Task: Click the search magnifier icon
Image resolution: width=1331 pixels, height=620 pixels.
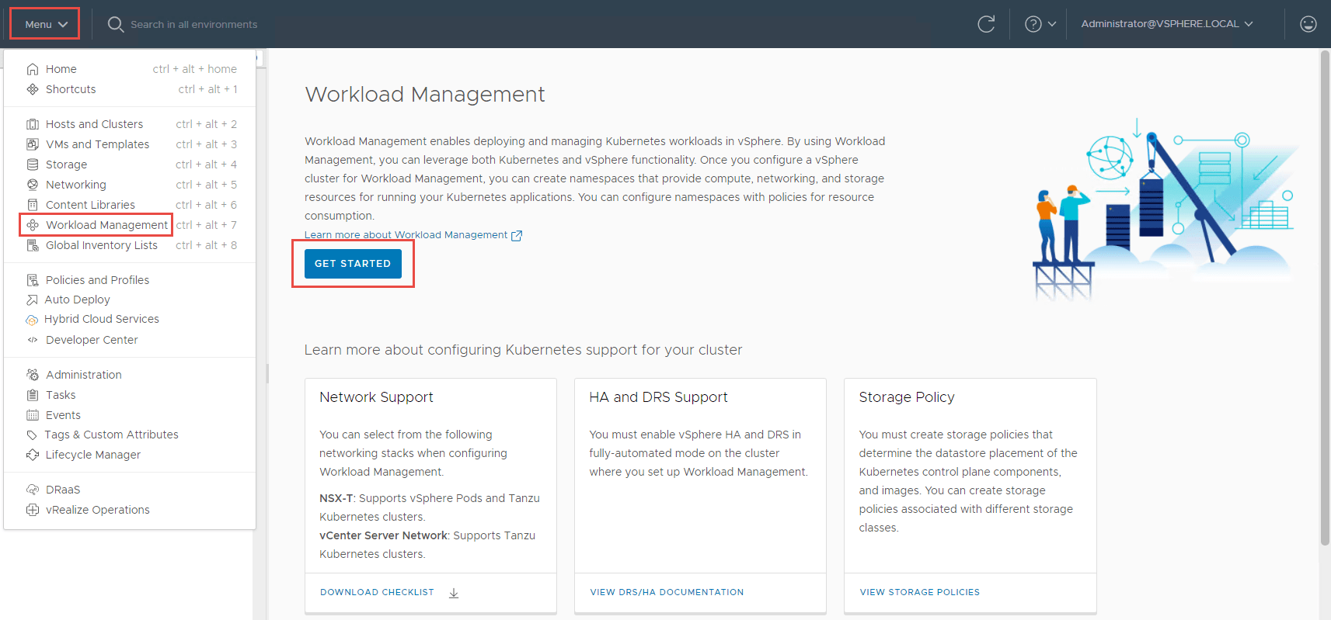Action: click(x=116, y=24)
